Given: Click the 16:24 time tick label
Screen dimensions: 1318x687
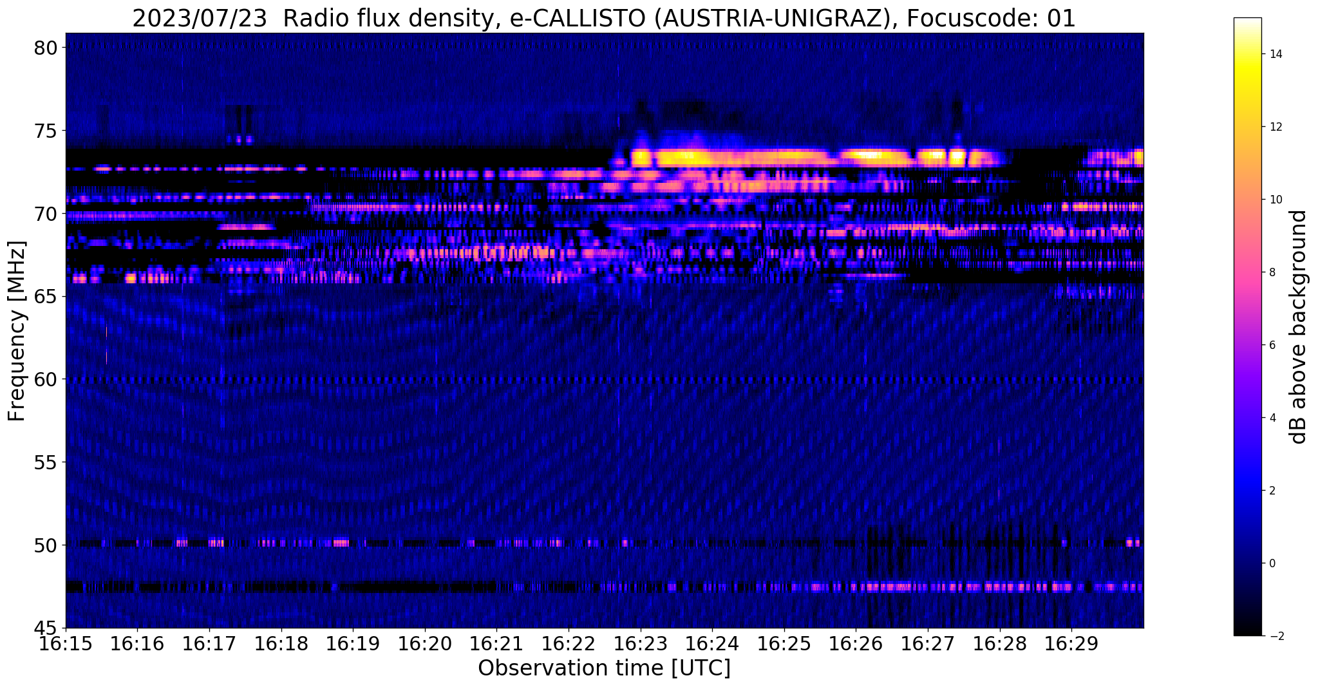Looking at the screenshot, I should 713,644.
